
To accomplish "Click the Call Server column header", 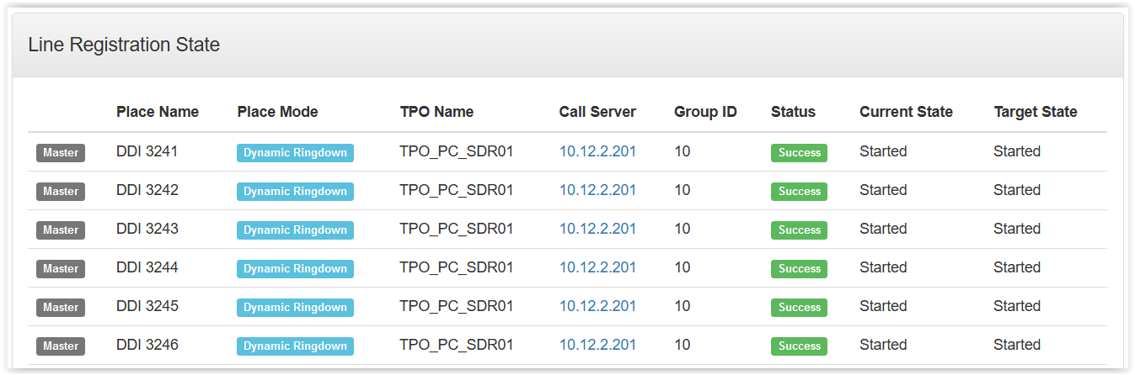I will [x=597, y=112].
